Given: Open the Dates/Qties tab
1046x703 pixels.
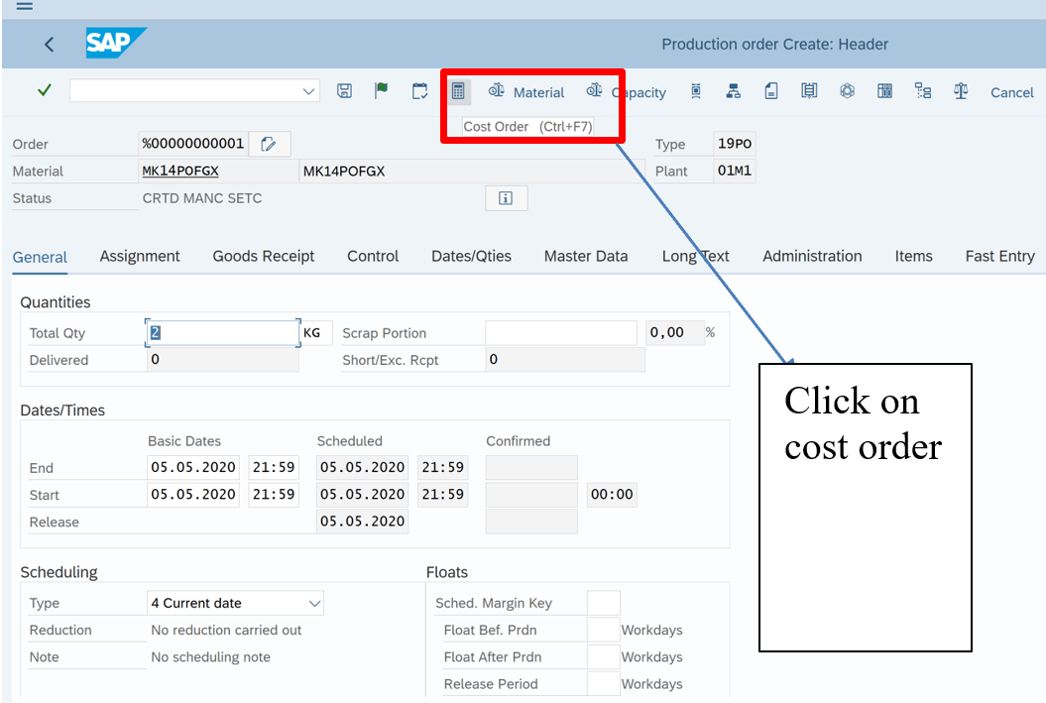Looking at the screenshot, I should 471,256.
